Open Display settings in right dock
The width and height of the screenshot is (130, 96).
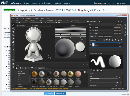click(125, 25)
